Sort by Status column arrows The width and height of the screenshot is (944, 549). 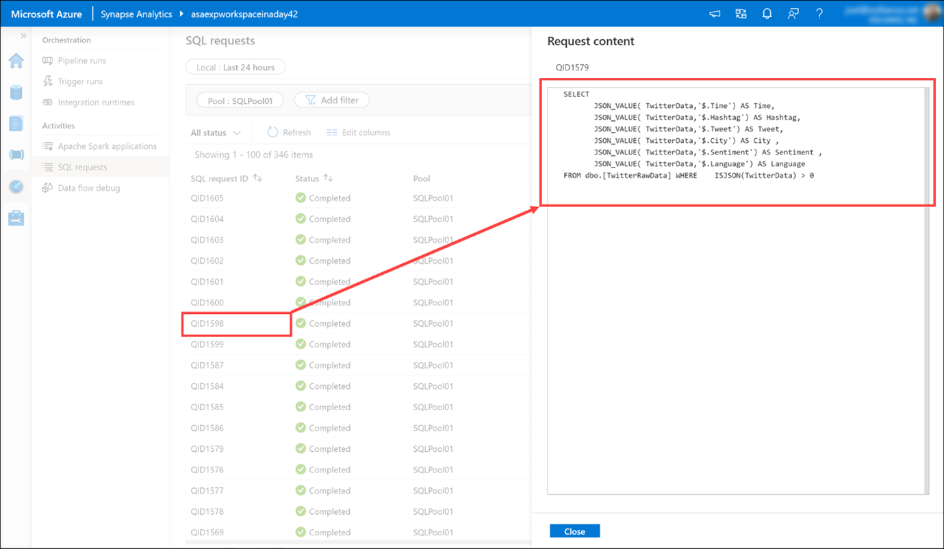point(329,178)
